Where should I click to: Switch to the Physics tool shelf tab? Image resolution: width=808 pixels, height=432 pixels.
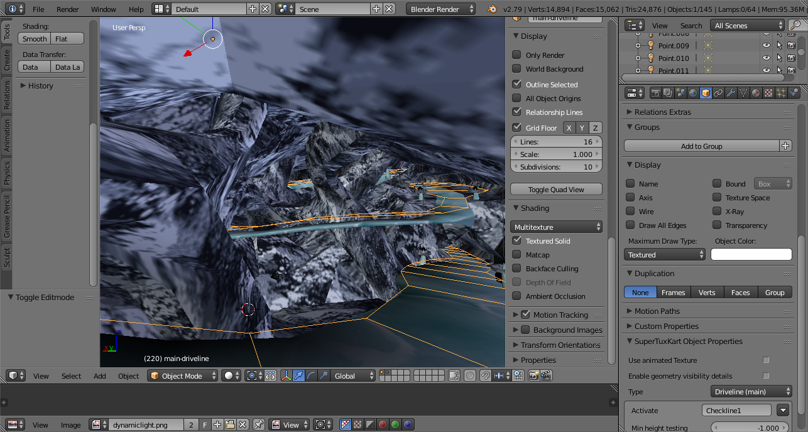[7, 173]
